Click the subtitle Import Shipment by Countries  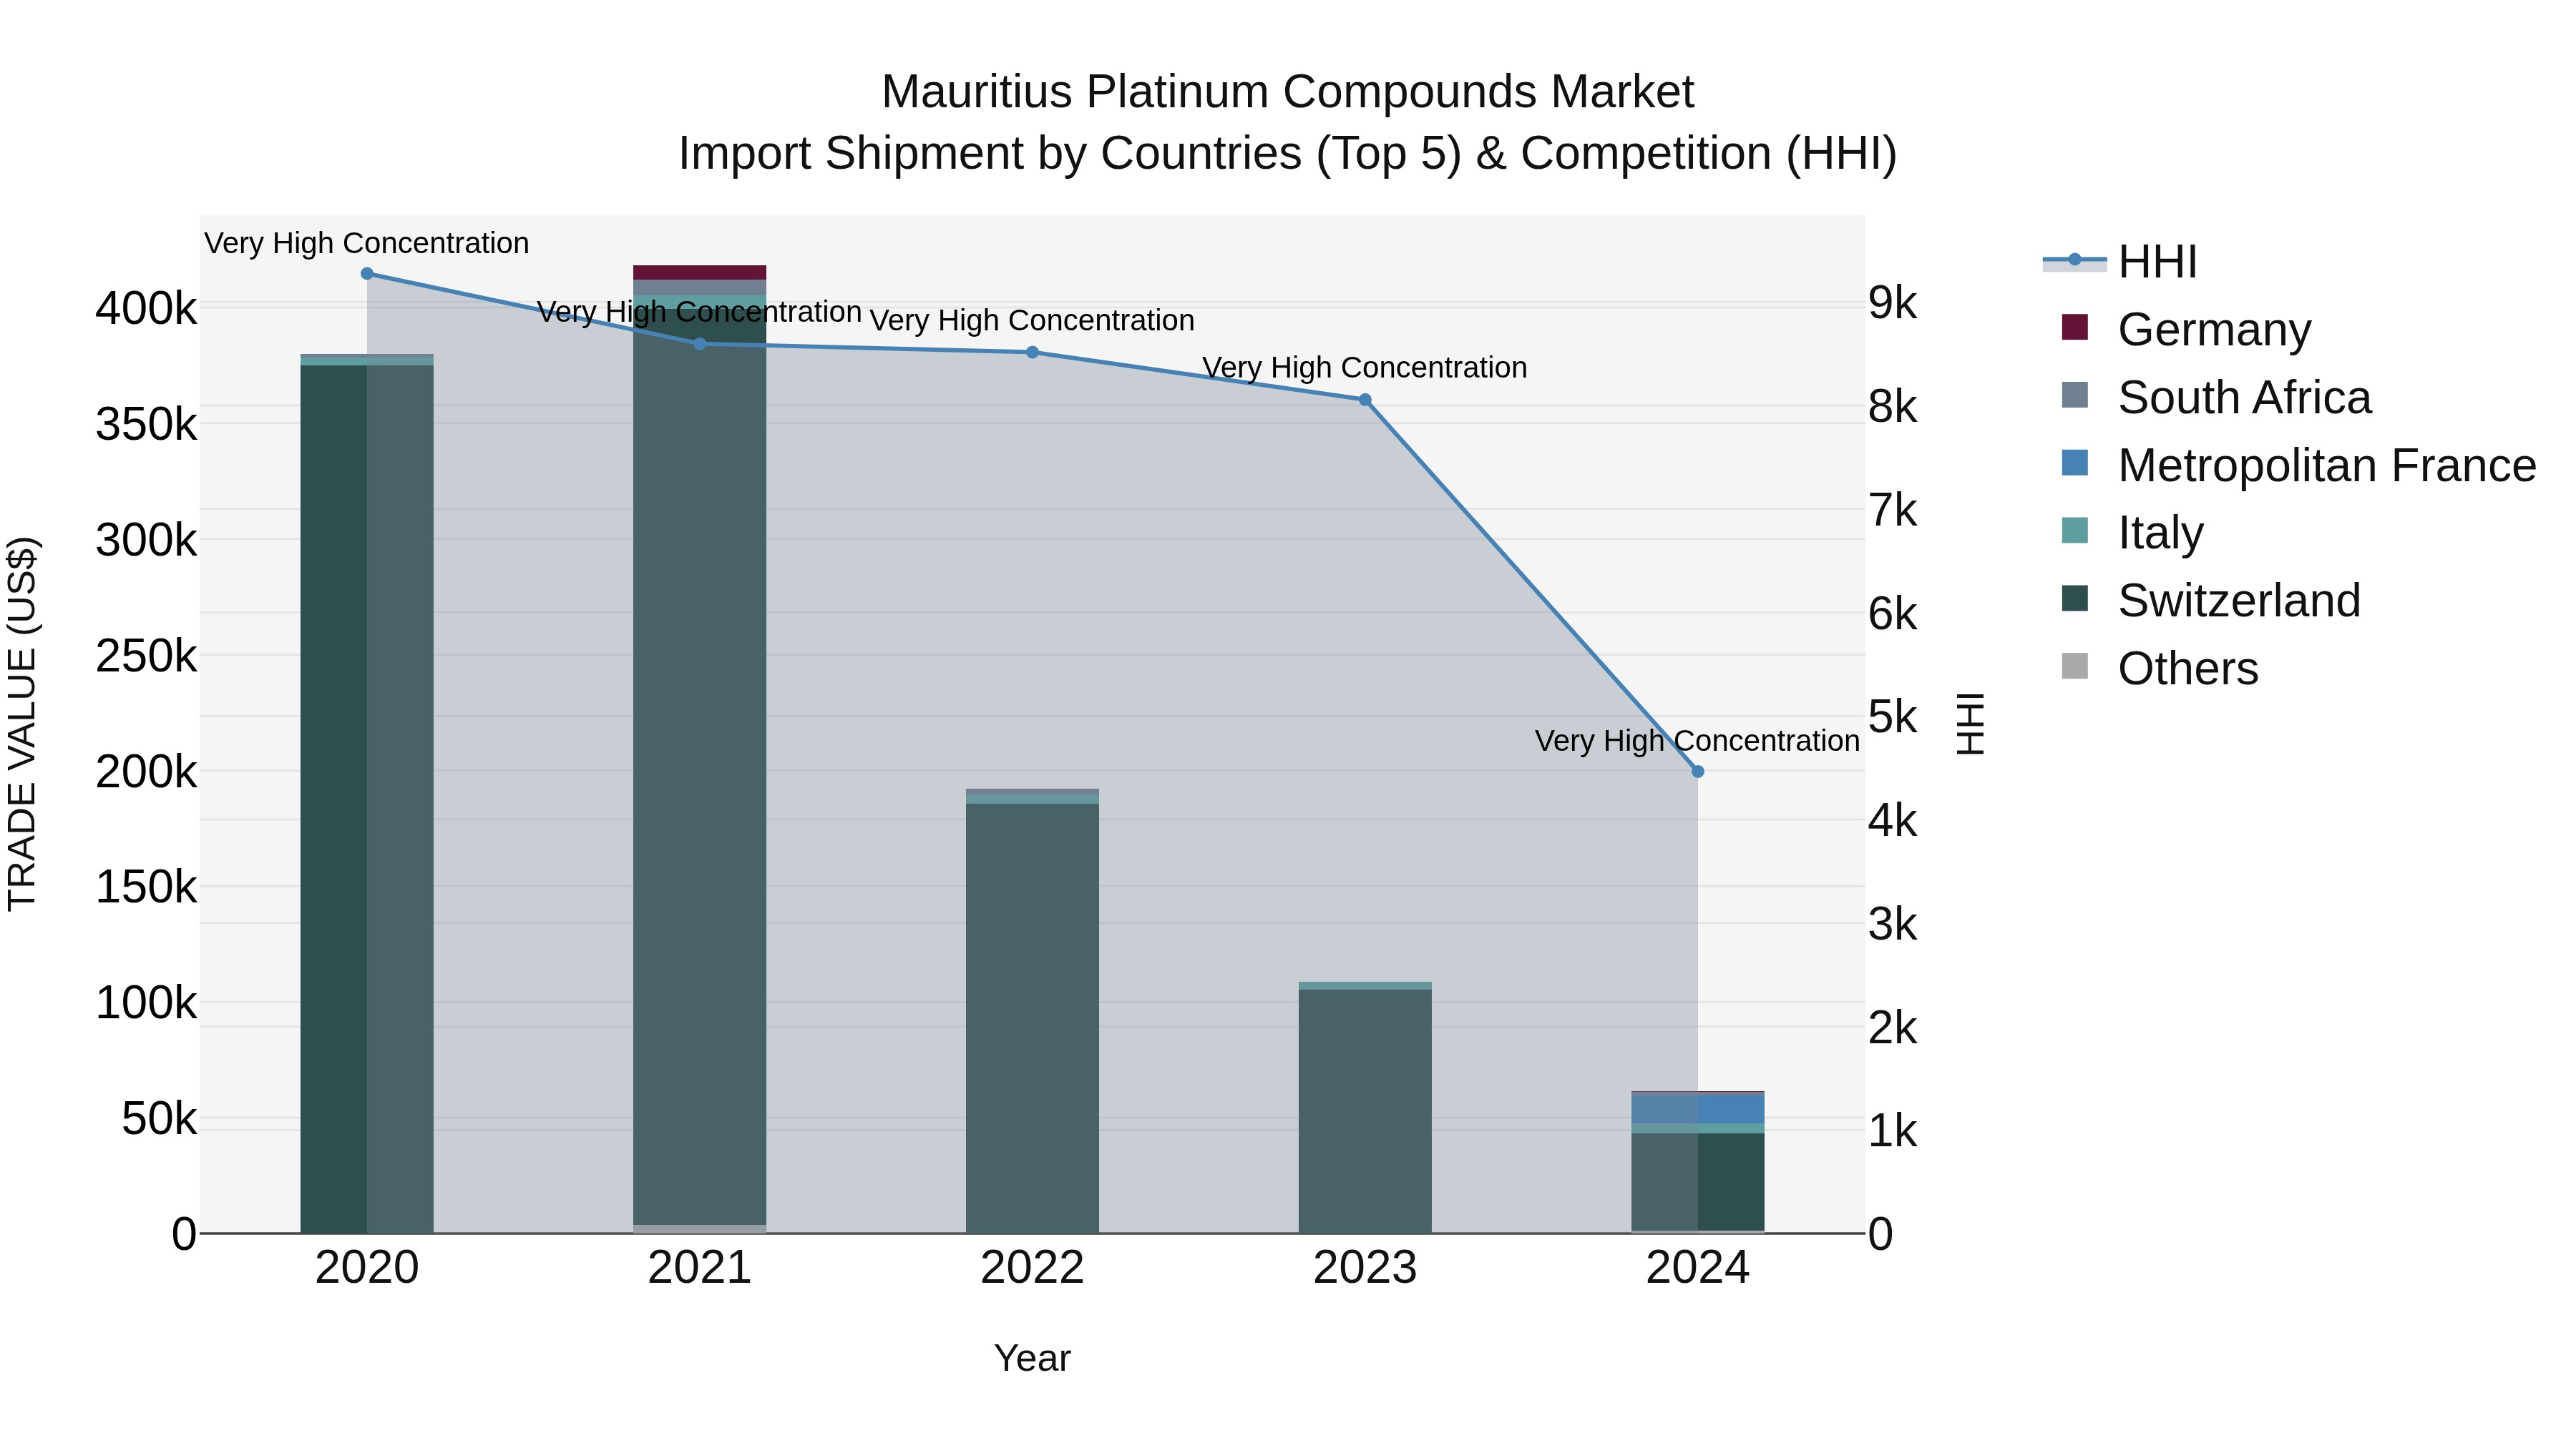point(1288,154)
